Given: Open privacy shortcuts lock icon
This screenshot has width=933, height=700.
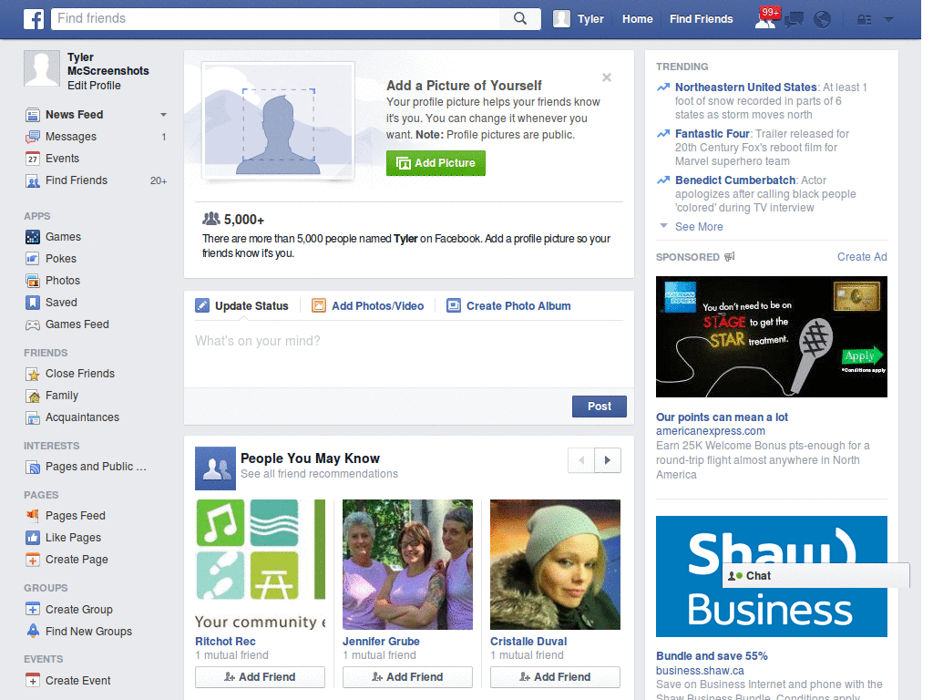Looking at the screenshot, I should click(x=864, y=20).
